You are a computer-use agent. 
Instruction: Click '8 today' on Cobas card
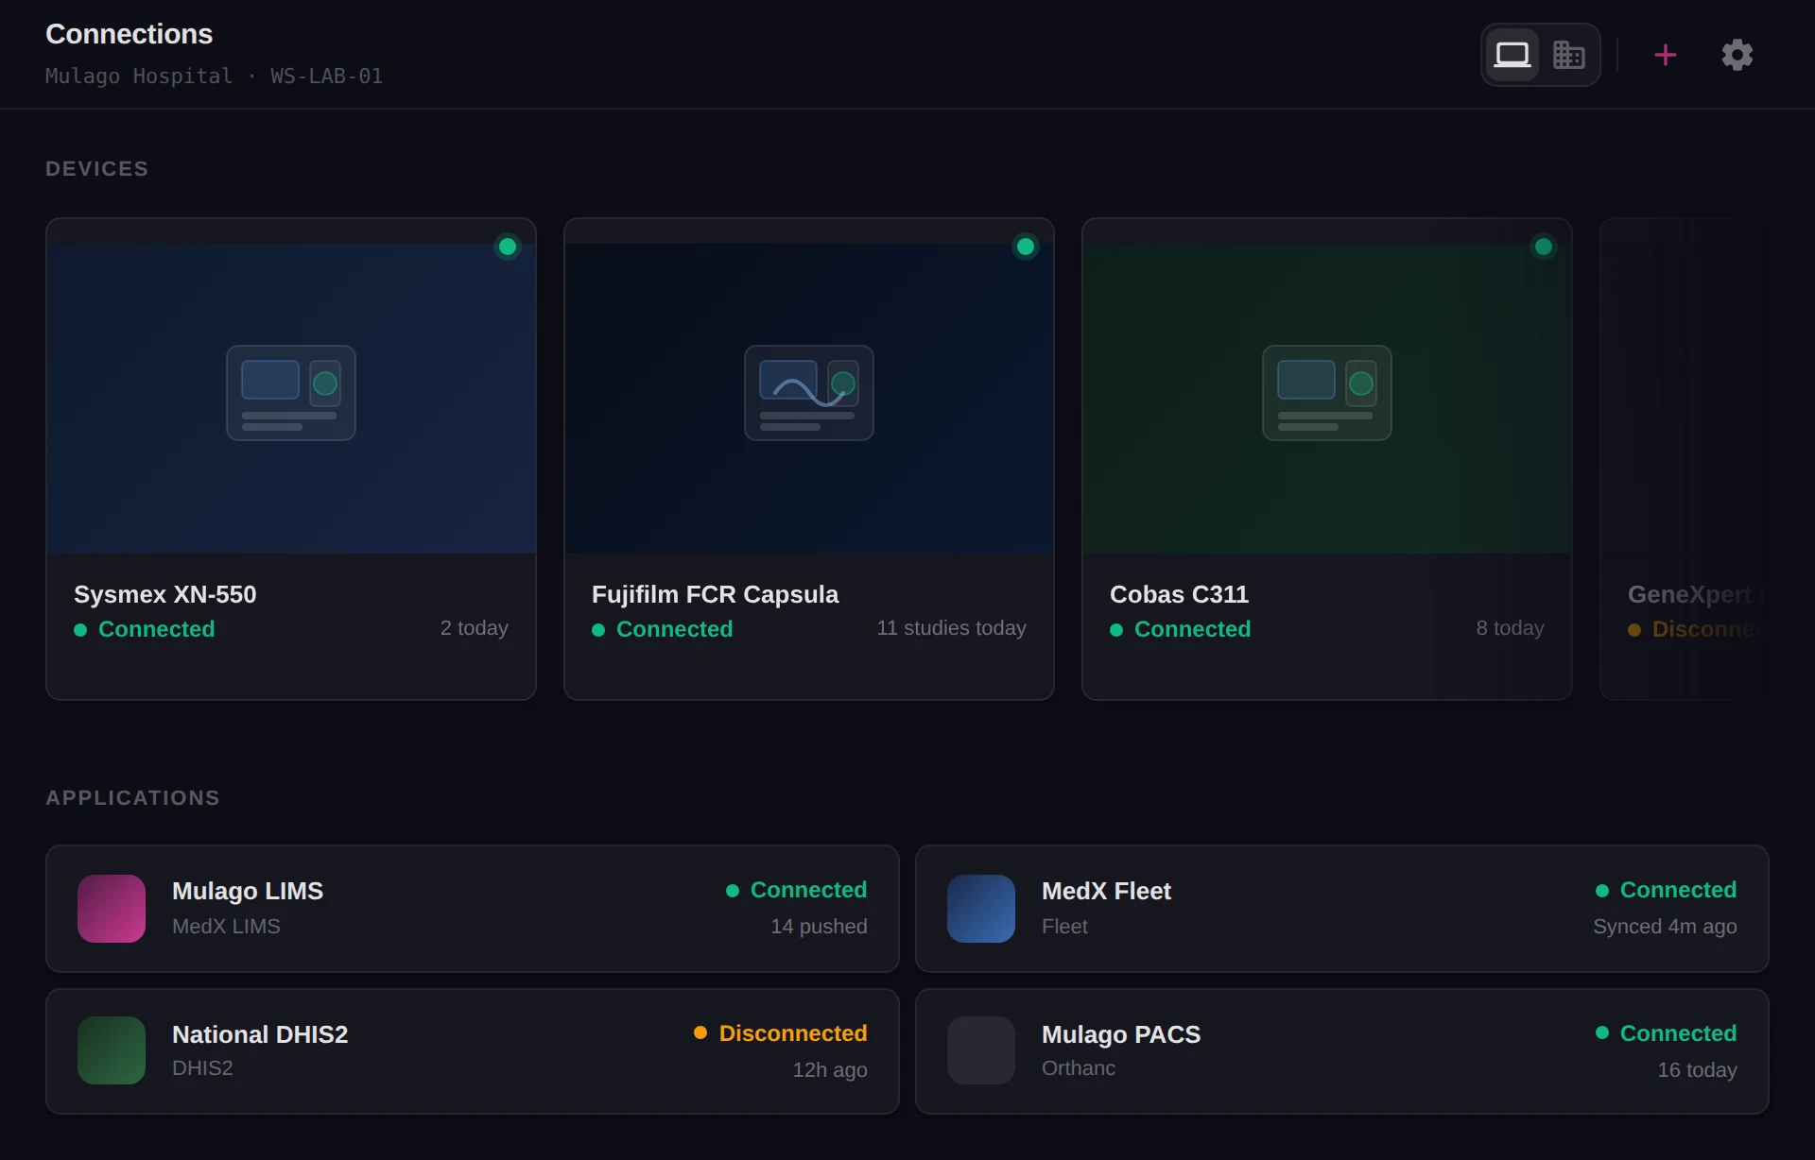pyautogui.click(x=1511, y=628)
